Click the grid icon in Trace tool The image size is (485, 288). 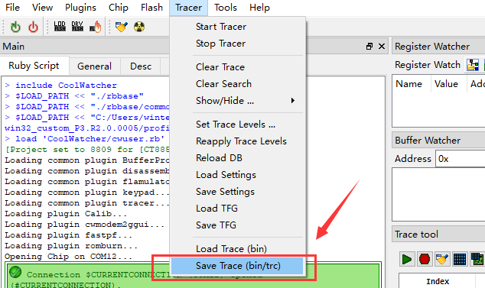click(x=460, y=259)
